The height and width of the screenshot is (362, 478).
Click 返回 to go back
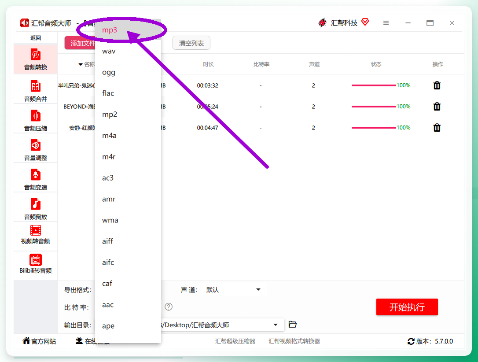[35, 38]
